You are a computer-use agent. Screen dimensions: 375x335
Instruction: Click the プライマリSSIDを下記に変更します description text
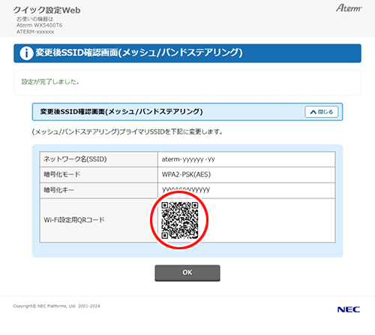coord(127,131)
